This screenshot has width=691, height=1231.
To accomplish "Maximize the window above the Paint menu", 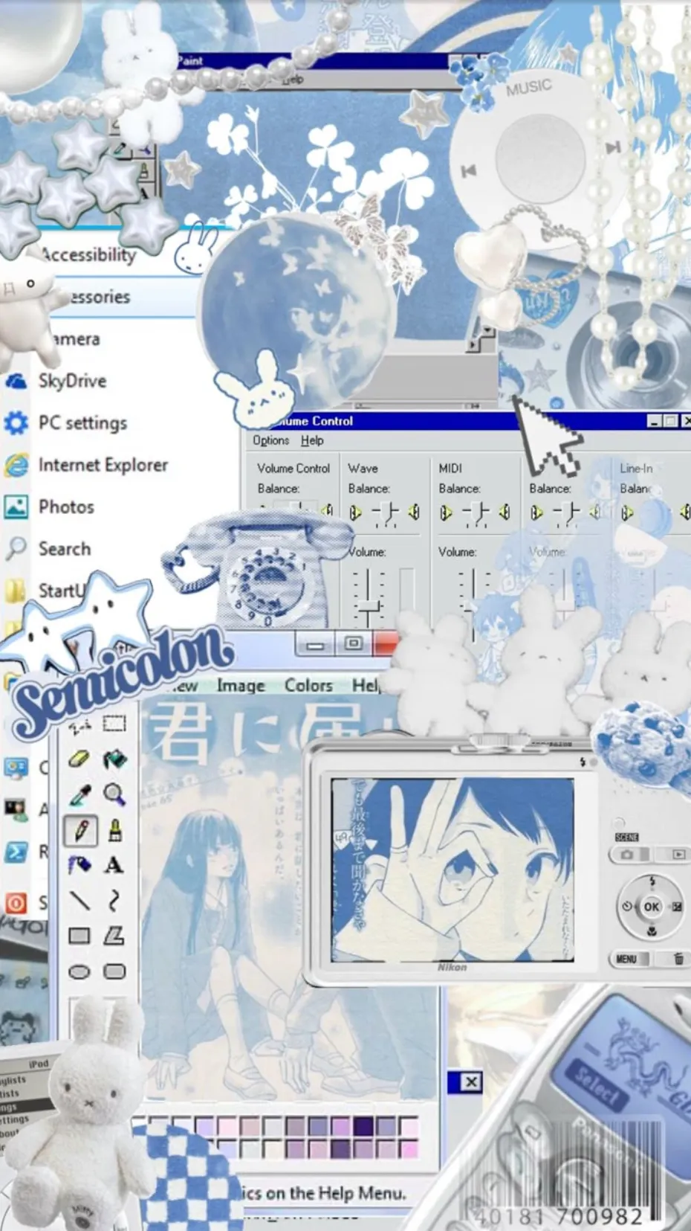I will point(353,643).
